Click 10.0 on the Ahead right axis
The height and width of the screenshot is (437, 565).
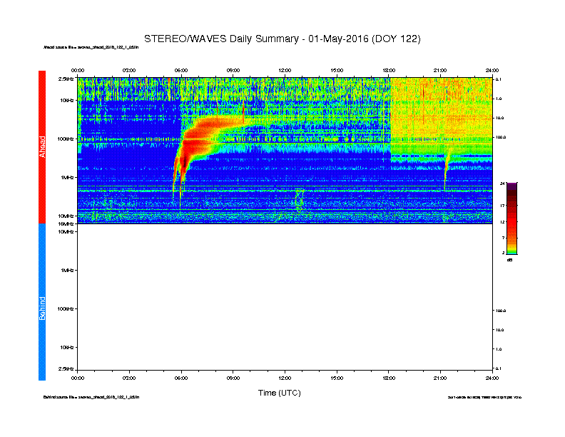[500, 118]
